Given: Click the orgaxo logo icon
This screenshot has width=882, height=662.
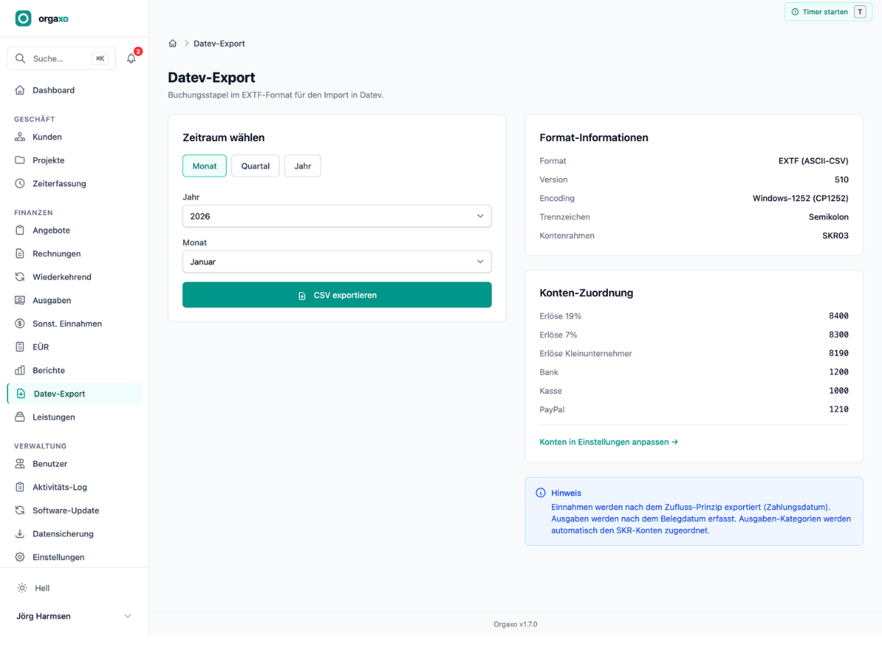Looking at the screenshot, I should pos(24,18).
